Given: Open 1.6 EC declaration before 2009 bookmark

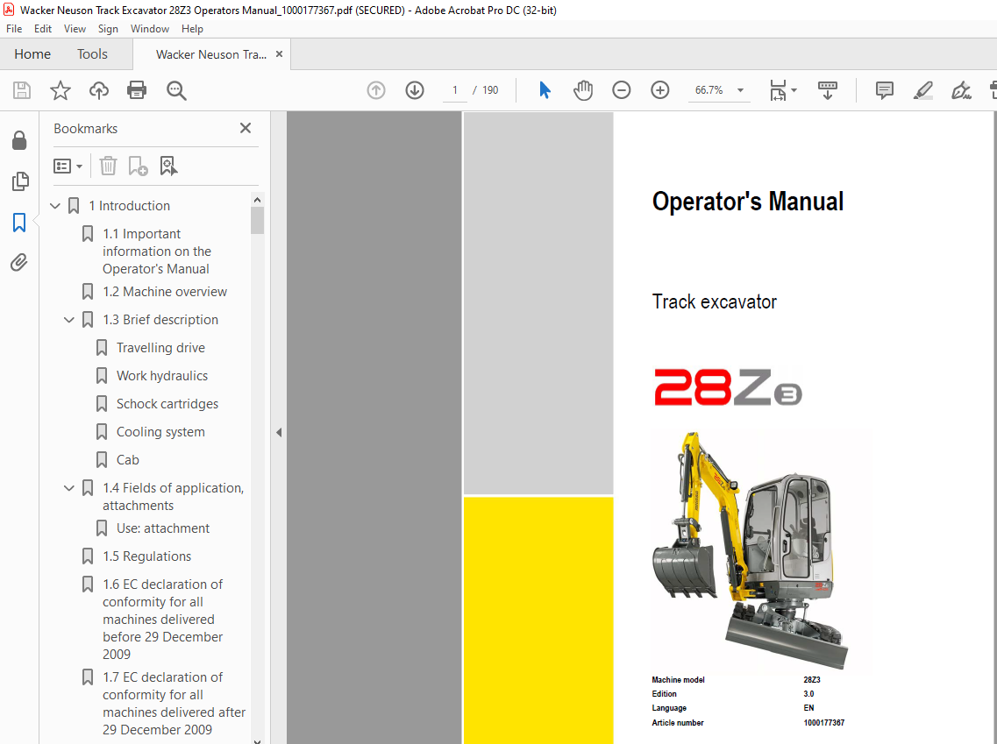Looking at the screenshot, I should [163, 619].
